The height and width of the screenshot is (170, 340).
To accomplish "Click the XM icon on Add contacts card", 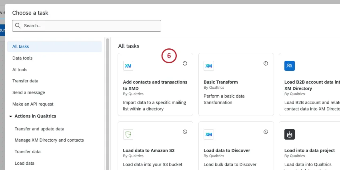I will (x=128, y=66).
